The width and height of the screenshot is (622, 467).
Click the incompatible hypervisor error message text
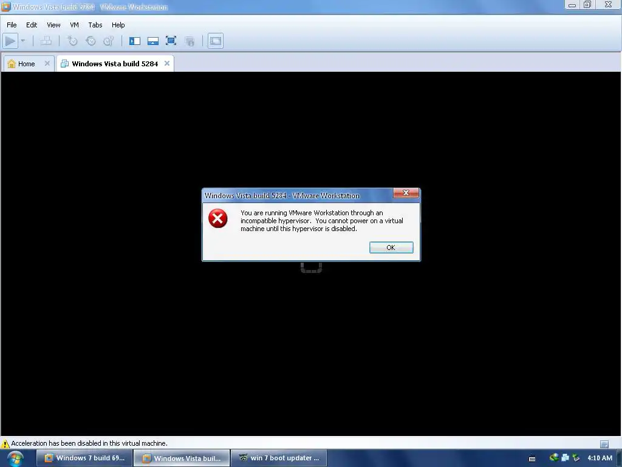coord(321,221)
